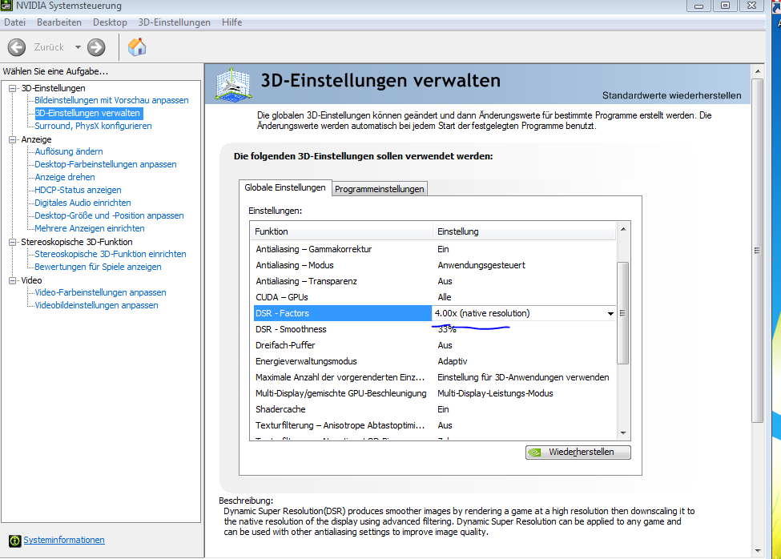
Task: Open Auflösung ändern
Action: 69,151
